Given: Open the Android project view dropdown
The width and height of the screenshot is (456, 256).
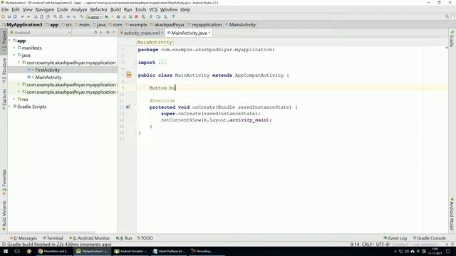Looking at the screenshot, I should click(x=40, y=33).
